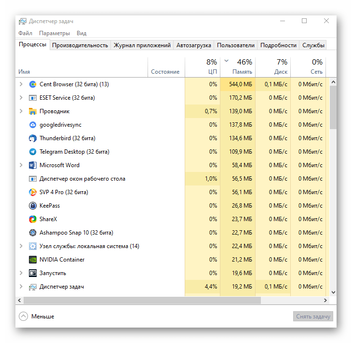The width and height of the screenshot is (352, 343).
Task: Click the Запустить process icon
Action: click(x=33, y=273)
